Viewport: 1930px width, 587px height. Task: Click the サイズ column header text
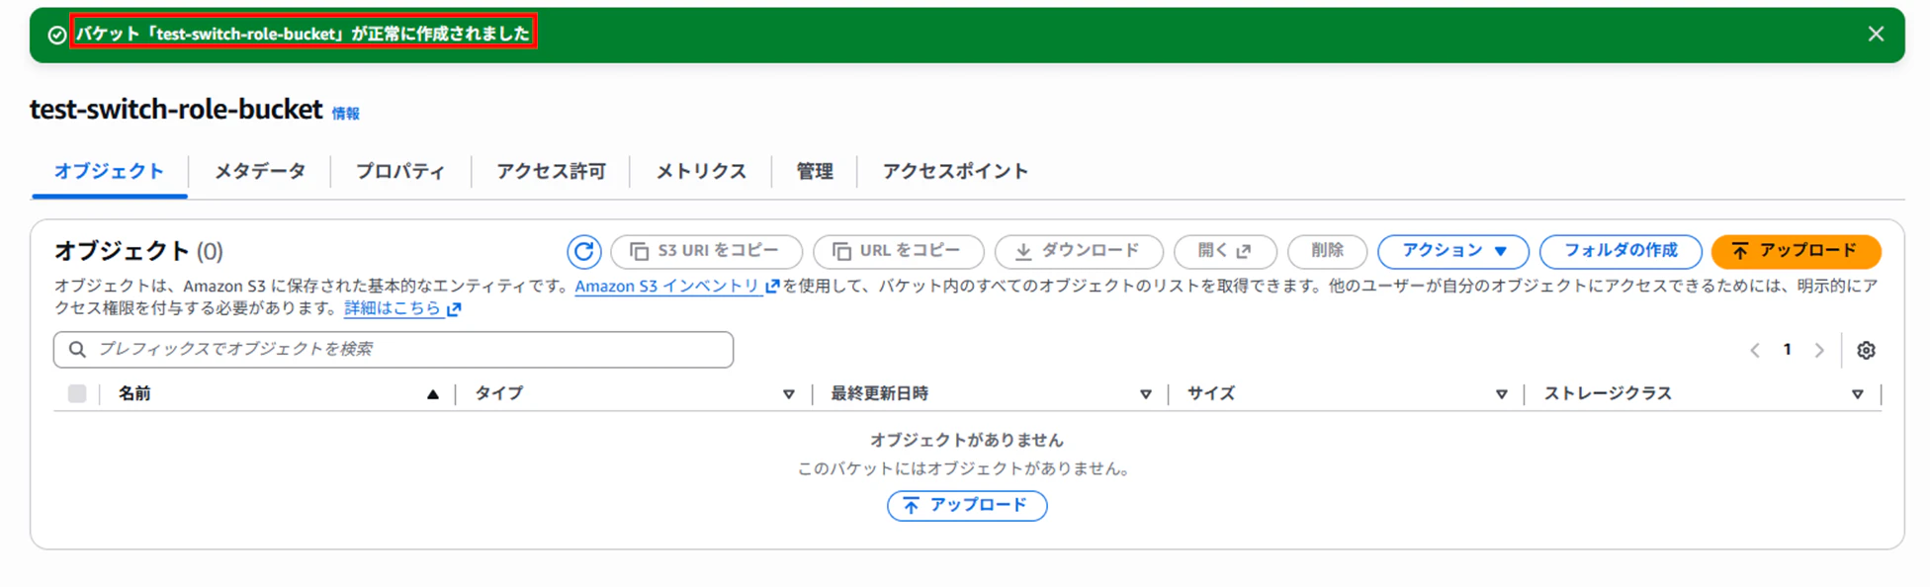(1211, 394)
